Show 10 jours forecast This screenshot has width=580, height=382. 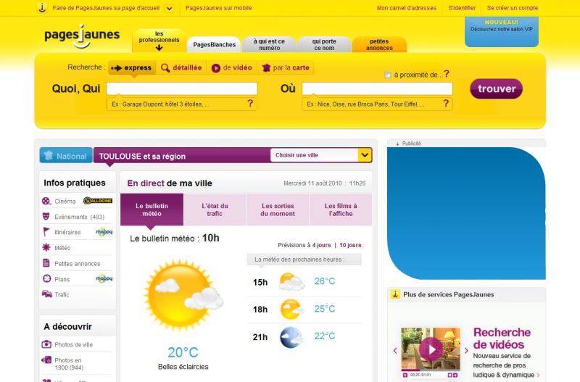point(350,245)
